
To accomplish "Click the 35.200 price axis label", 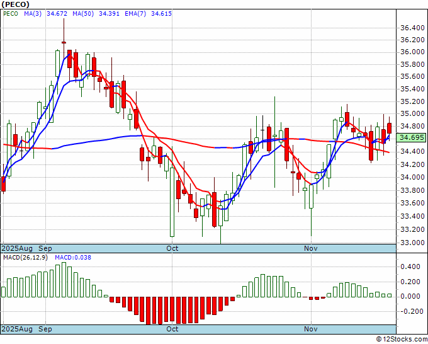I will point(412,101).
